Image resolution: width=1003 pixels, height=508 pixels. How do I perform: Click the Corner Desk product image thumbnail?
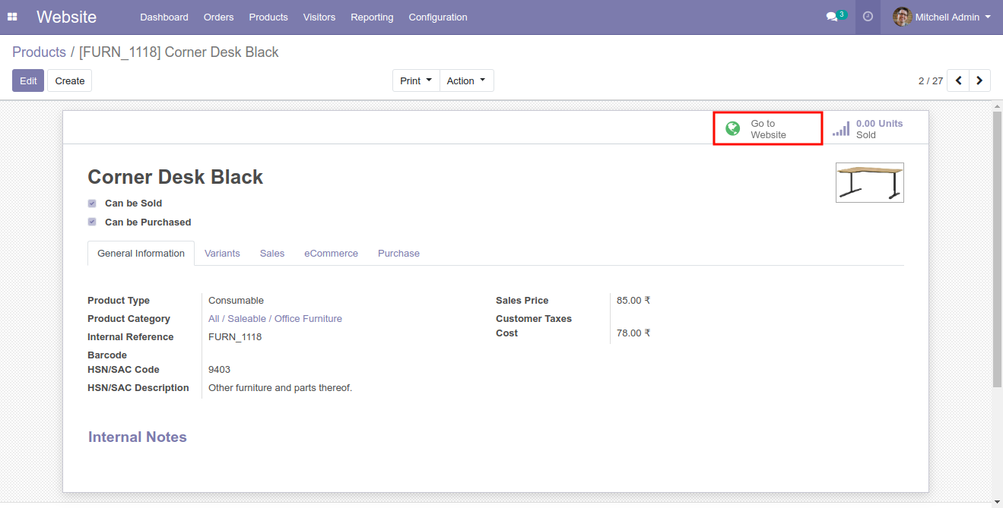pos(869,182)
